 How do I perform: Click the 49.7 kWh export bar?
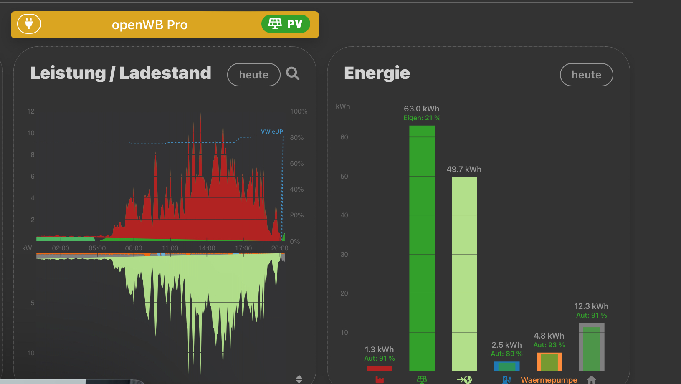coord(464,274)
